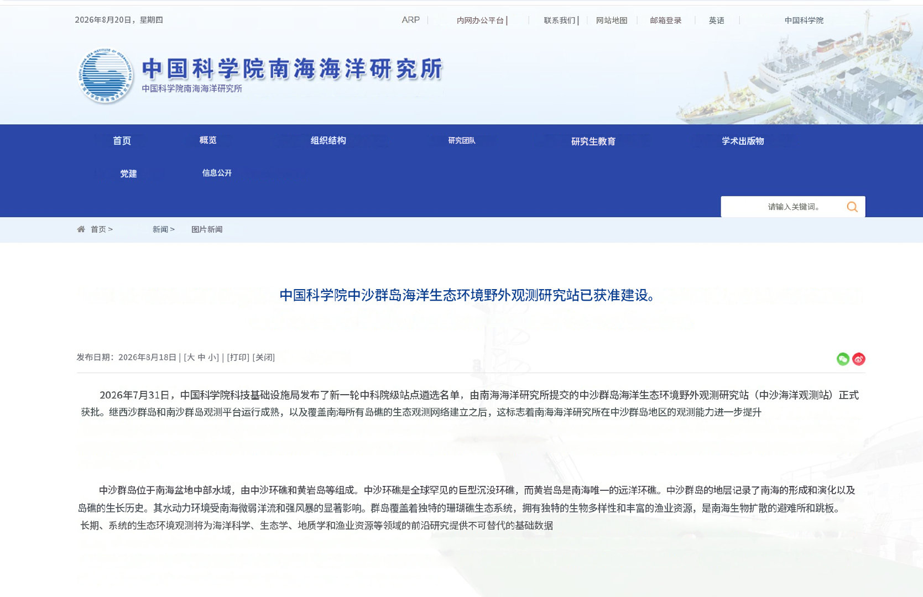Open the 学术出版物 navigation menu item

(743, 141)
